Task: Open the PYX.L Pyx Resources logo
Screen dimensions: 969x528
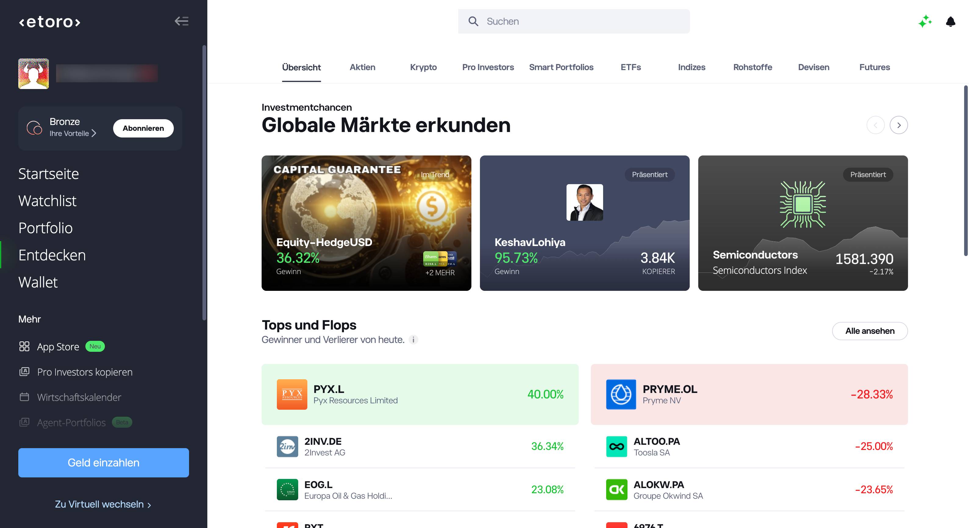Action: (292, 394)
